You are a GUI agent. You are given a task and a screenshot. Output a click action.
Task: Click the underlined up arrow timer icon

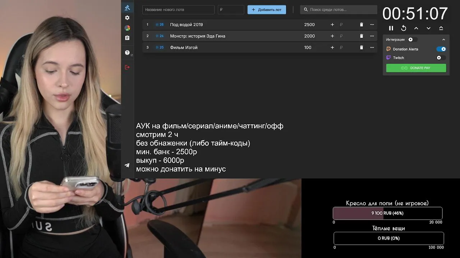point(441,28)
